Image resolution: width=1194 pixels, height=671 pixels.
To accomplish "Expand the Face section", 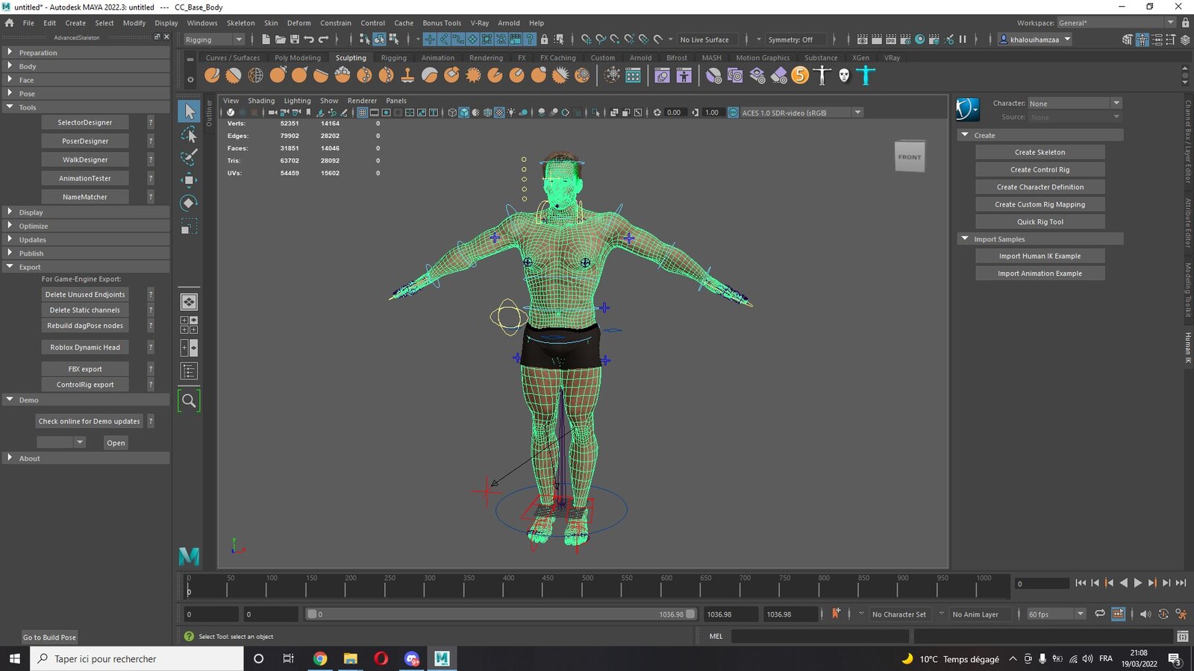I will pyautogui.click(x=86, y=80).
